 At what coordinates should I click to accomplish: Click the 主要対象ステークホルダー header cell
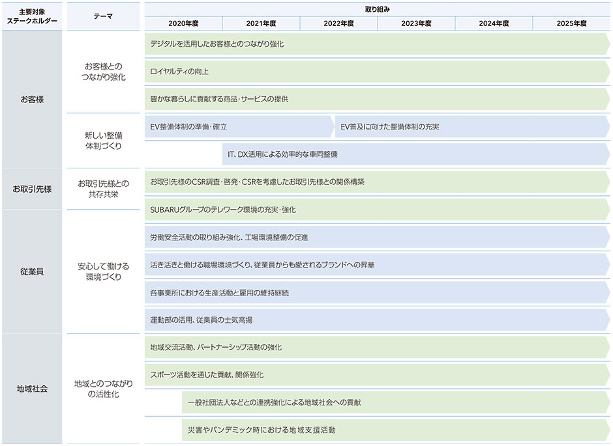(32, 16)
